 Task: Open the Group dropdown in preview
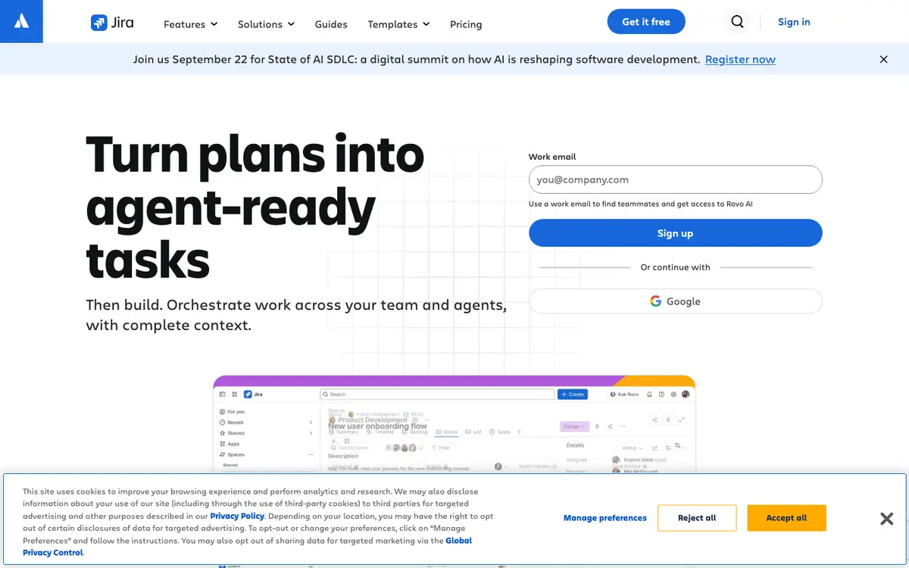633,448
